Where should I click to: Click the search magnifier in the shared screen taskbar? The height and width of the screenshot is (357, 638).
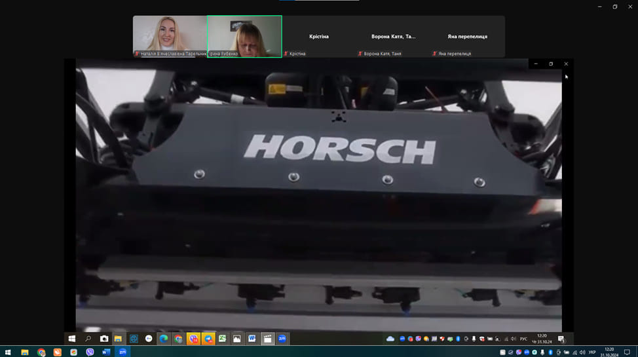pyautogui.click(x=88, y=339)
